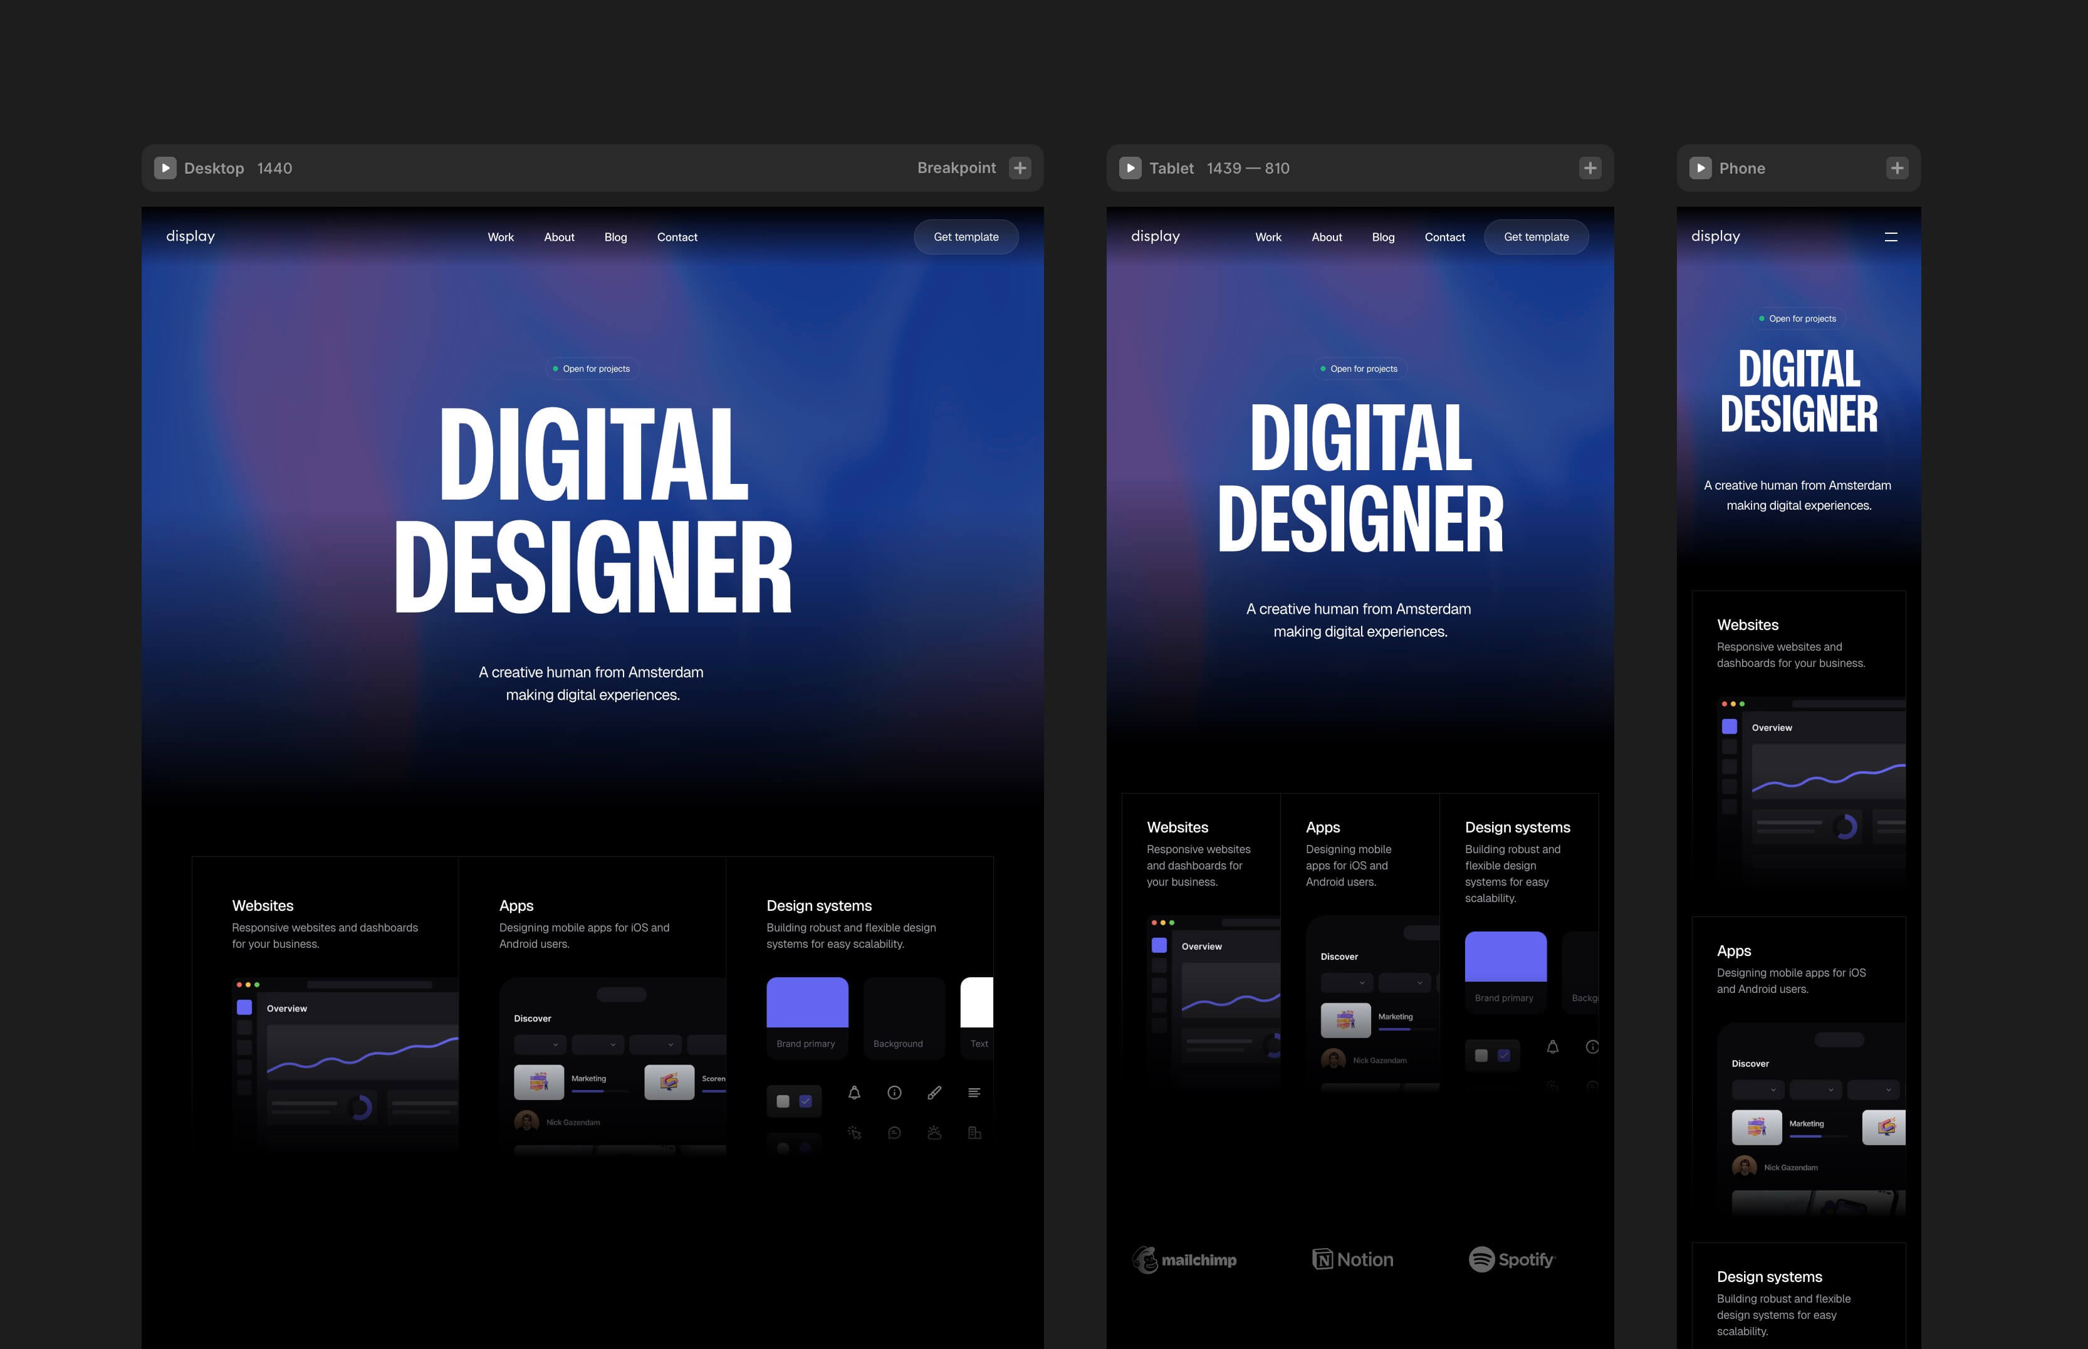
Task: Click the bell notification icon in Design systems panel
Action: (x=855, y=1093)
